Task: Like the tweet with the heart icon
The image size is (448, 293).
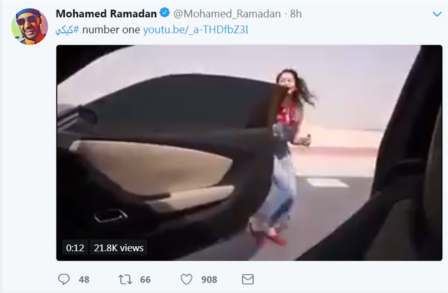Action: 187,279
